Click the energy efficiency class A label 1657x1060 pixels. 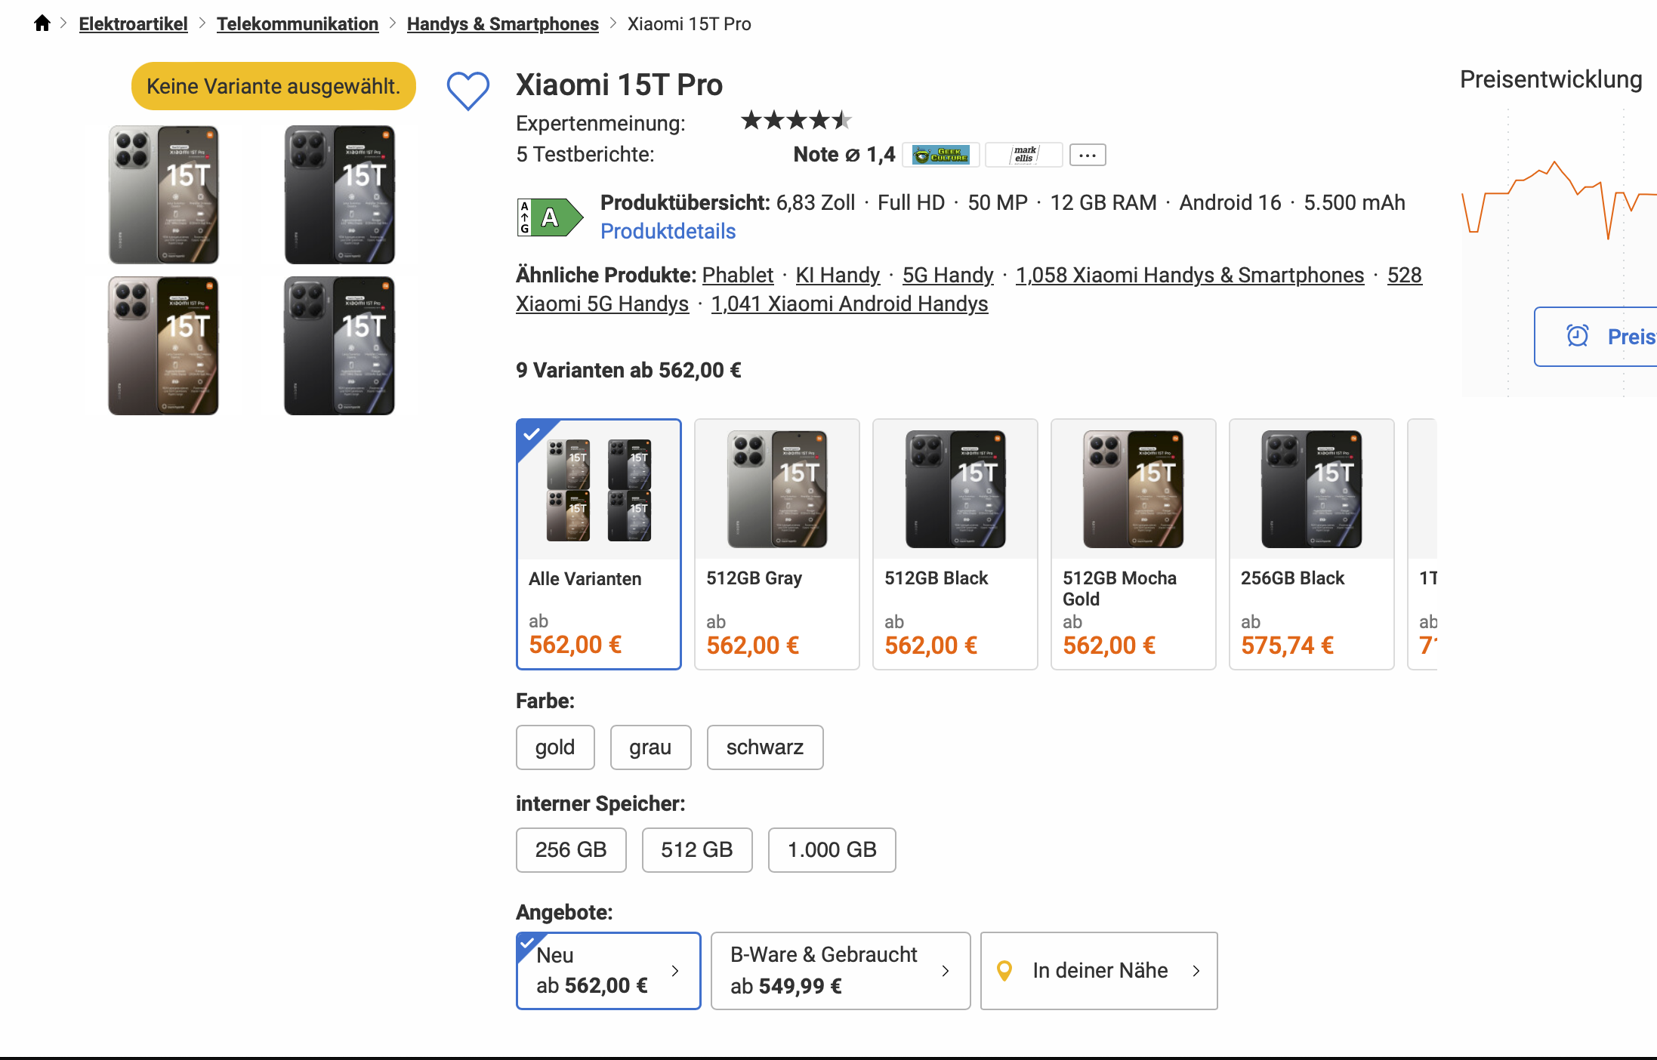coord(550,217)
